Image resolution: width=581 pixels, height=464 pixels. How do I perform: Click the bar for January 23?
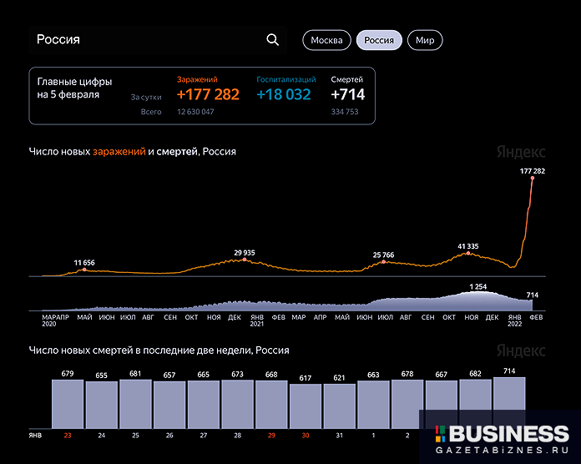[68, 405]
